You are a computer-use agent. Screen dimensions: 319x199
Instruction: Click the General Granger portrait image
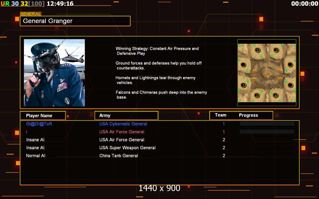pos(54,73)
